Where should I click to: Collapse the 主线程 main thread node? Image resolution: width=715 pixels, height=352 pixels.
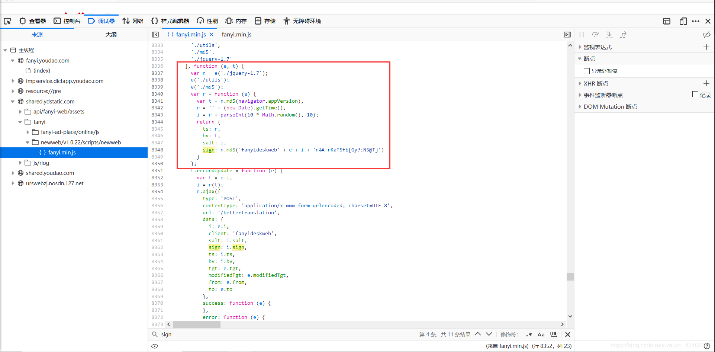tap(5, 50)
